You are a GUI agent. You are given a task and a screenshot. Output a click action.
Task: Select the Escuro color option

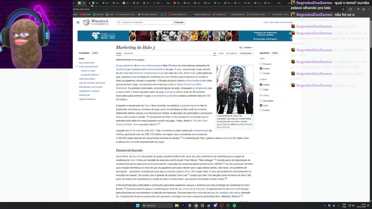coord(261,110)
